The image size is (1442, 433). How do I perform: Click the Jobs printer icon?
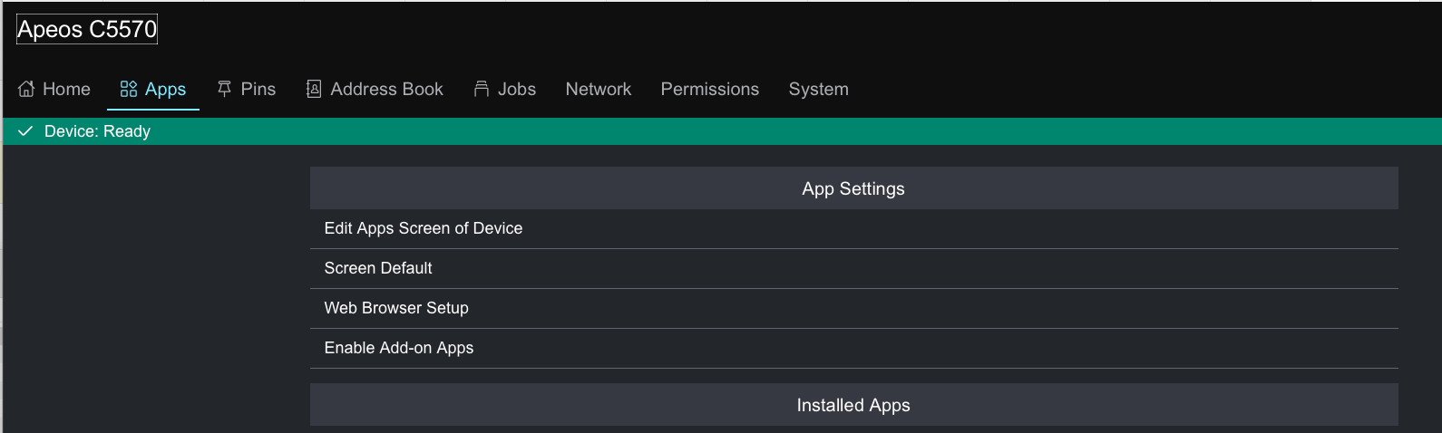point(482,89)
